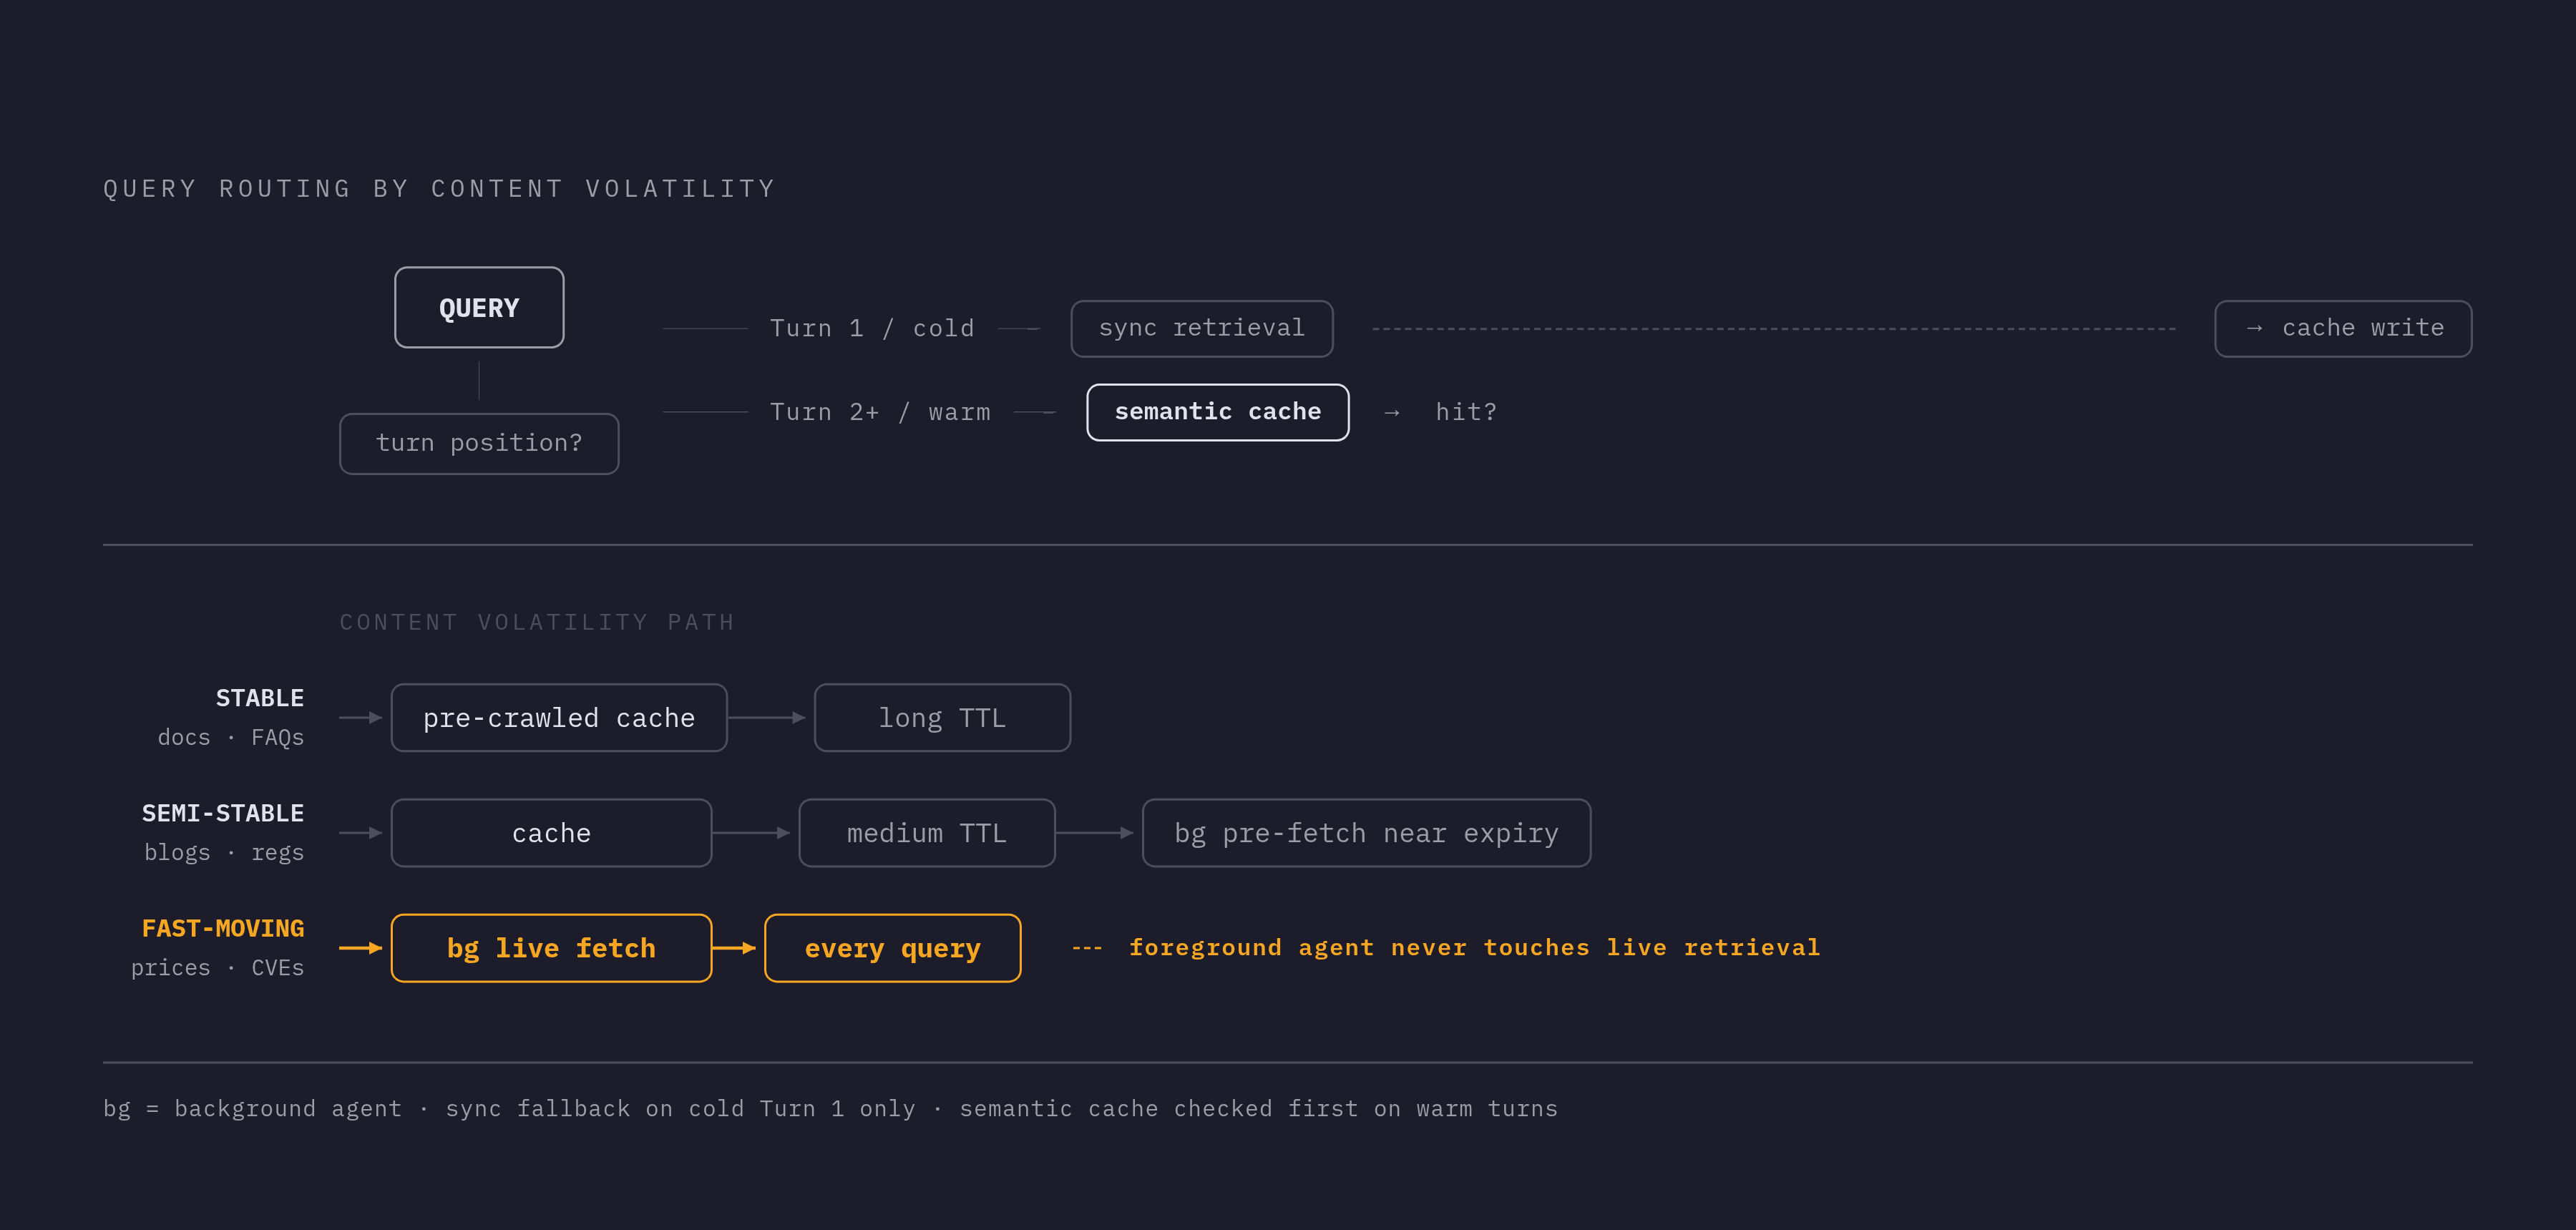Viewport: 2576px width, 1230px height.
Task: Click the QUERY box
Action: click(479, 307)
